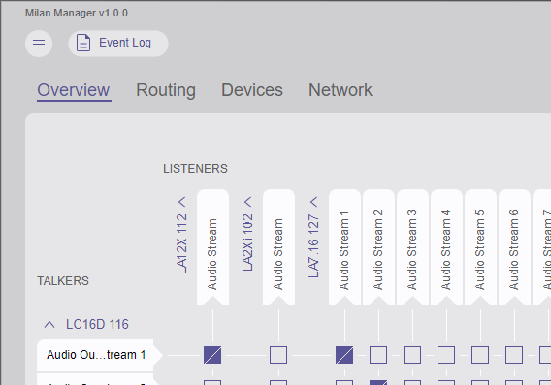The image size is (551, 385).
Task: Select Audio Stream 6 column header
Action: point(514,247)
